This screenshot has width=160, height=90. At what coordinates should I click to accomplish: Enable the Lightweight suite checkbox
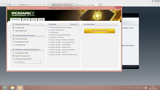tap(13, 31)
